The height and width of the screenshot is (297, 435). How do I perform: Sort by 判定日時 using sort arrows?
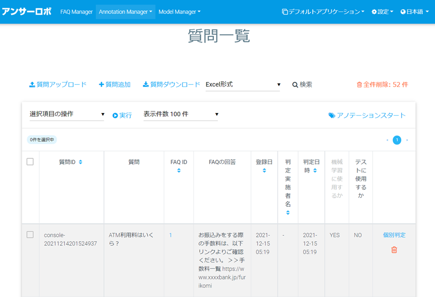315,170
